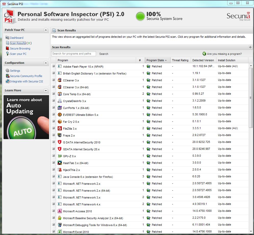Click FileZilla's Up-to-date (AU) solution

(x=228, y=128)
